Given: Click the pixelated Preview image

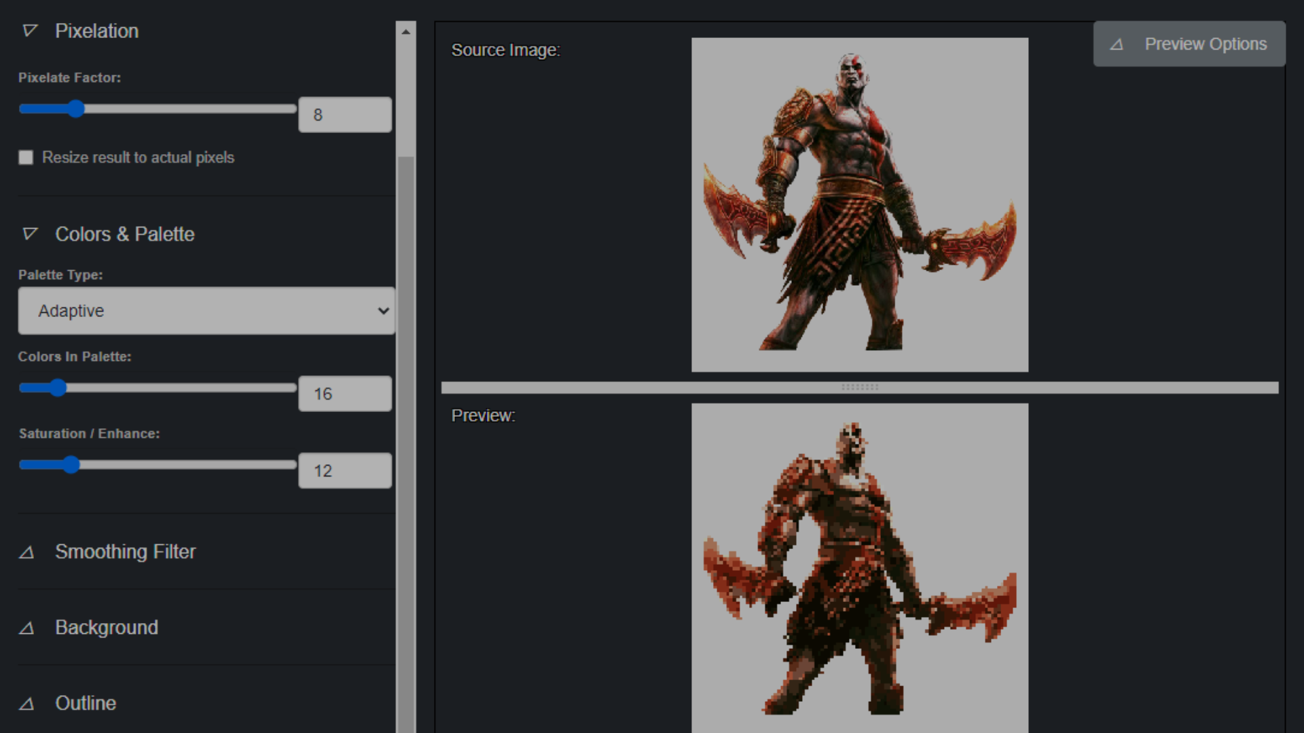Looking at the screenshot, I should (x=860, y=568).
